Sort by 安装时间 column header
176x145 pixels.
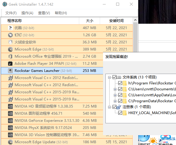pos(116,21)
